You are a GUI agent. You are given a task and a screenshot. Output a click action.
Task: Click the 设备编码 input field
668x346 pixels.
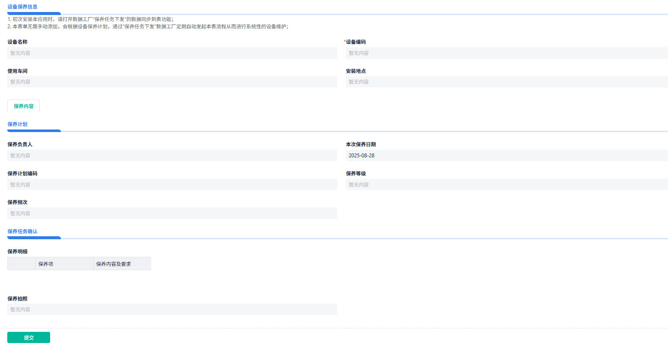pyautogui.click(x=507, y=53)
